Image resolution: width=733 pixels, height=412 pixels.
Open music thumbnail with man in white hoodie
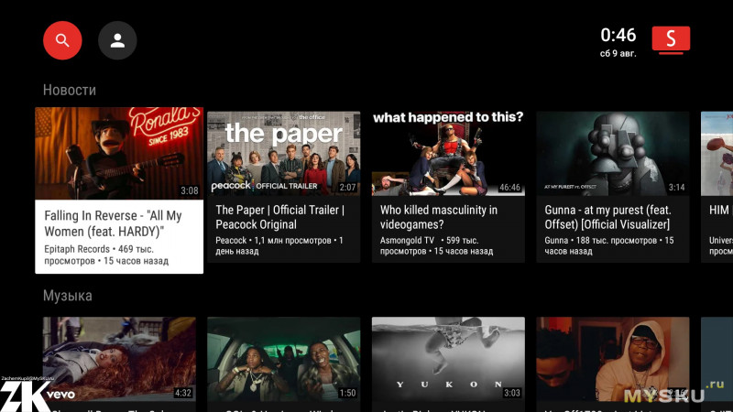(x=613, y=359)
